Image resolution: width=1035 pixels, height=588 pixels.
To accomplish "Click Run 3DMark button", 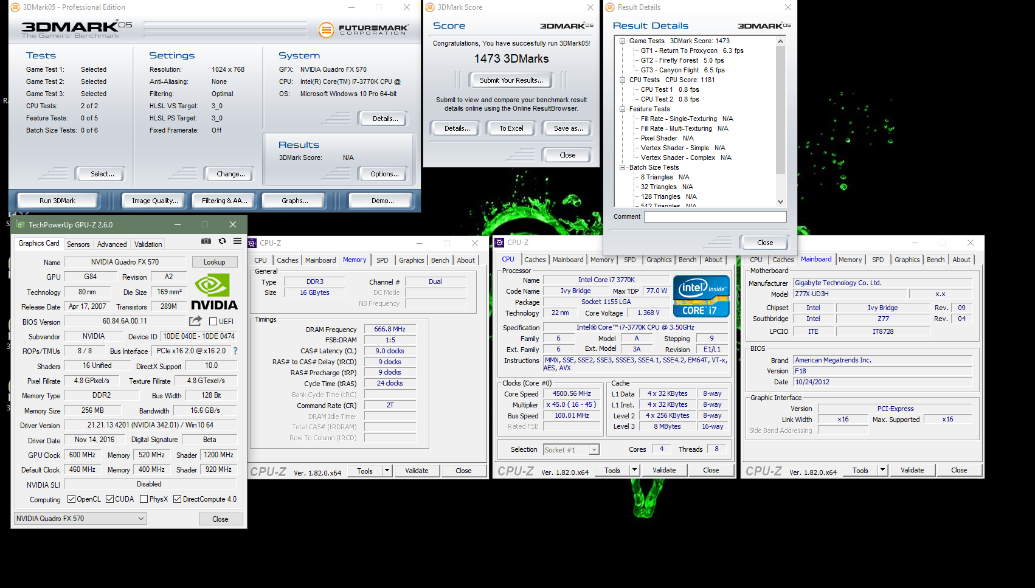I will coord(58,201).
